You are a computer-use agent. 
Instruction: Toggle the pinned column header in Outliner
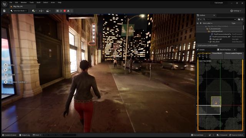coord(201,23)
